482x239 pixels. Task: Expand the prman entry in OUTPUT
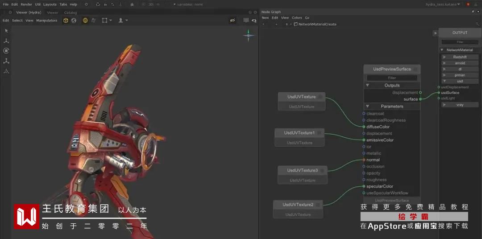coord(444,75)
